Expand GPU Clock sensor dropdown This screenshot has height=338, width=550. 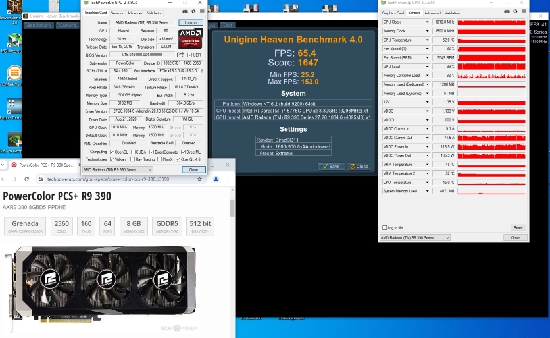click(427, 22)
